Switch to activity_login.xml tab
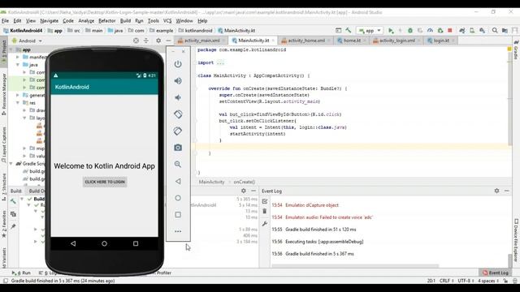Image resolution: width=520 pixels, height=292 pixels. pos(397,41)
